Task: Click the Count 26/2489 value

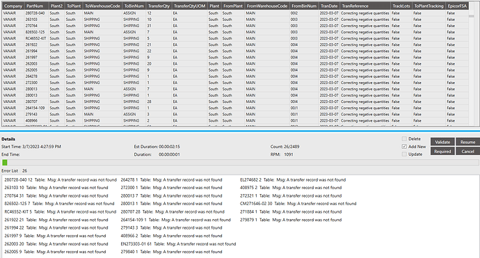Action: point(291,147)
